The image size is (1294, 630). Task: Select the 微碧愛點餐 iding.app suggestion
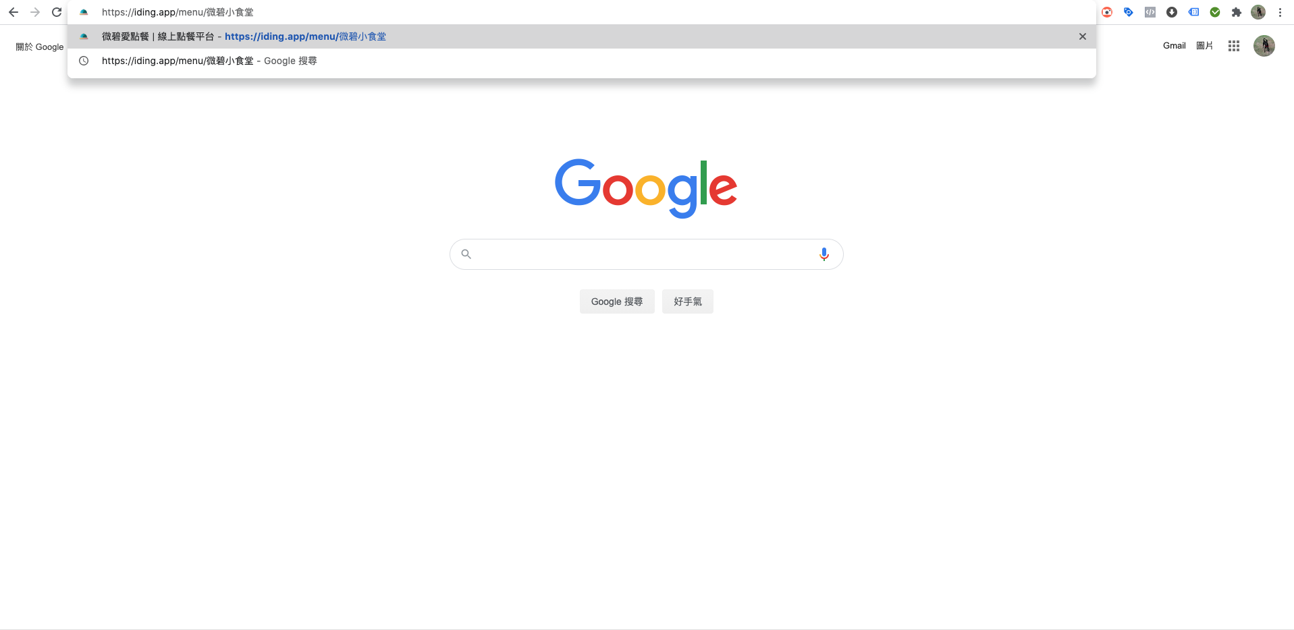(x=582, y=36)
